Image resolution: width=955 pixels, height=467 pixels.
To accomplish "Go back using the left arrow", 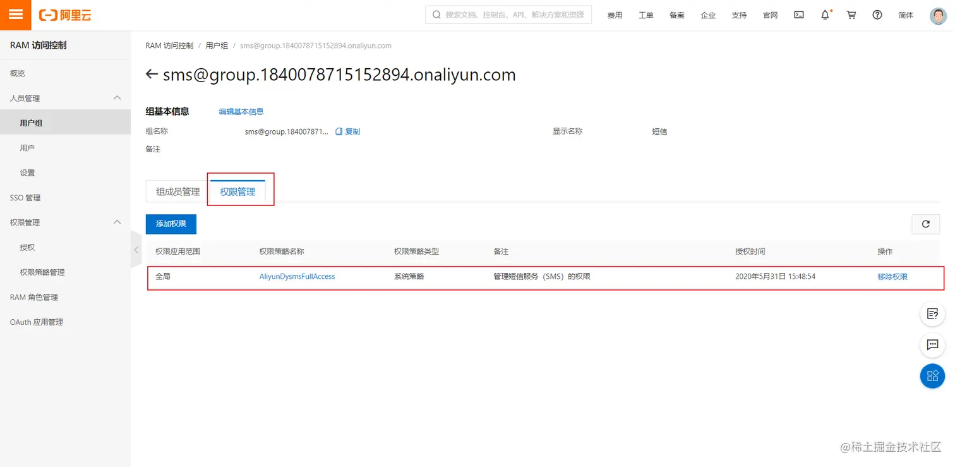I will 151,75.
